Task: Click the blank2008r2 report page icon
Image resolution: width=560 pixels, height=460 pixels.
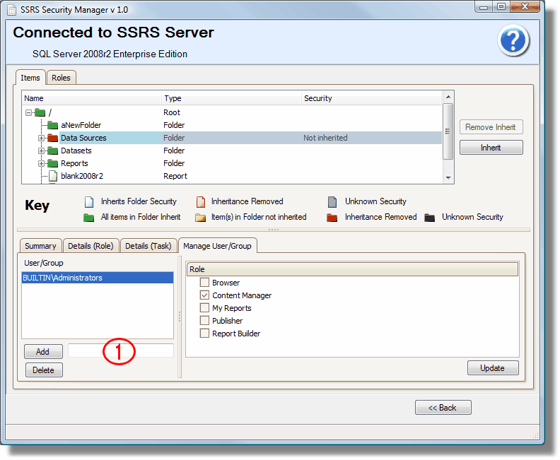Action: point(53,176)
